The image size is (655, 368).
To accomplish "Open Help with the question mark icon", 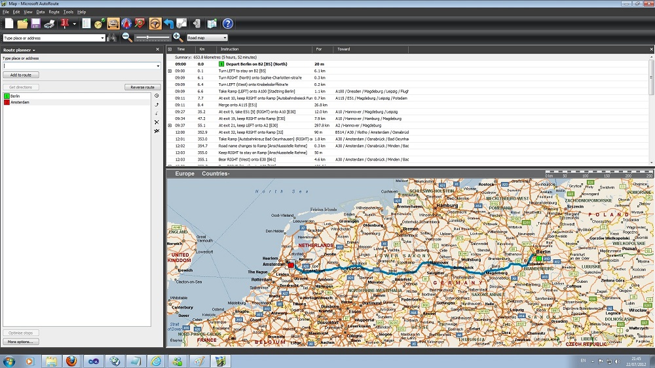I will [x=227, y=24].
